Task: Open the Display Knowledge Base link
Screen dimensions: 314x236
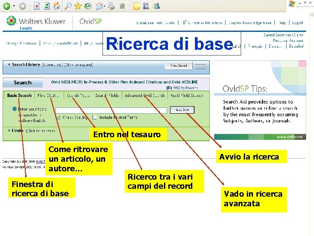Action: point(250,23)
